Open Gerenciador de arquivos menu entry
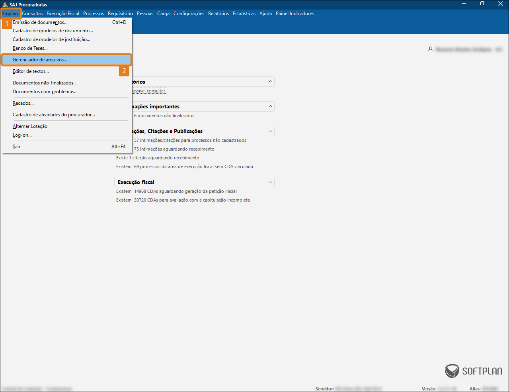 pyautogui.click(x=40, y=60)
